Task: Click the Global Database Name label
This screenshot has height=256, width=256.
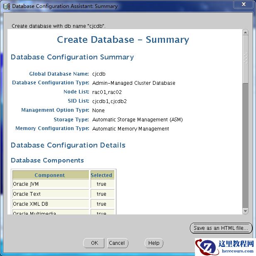Action: pyautogui.click(x=59, y=74)
